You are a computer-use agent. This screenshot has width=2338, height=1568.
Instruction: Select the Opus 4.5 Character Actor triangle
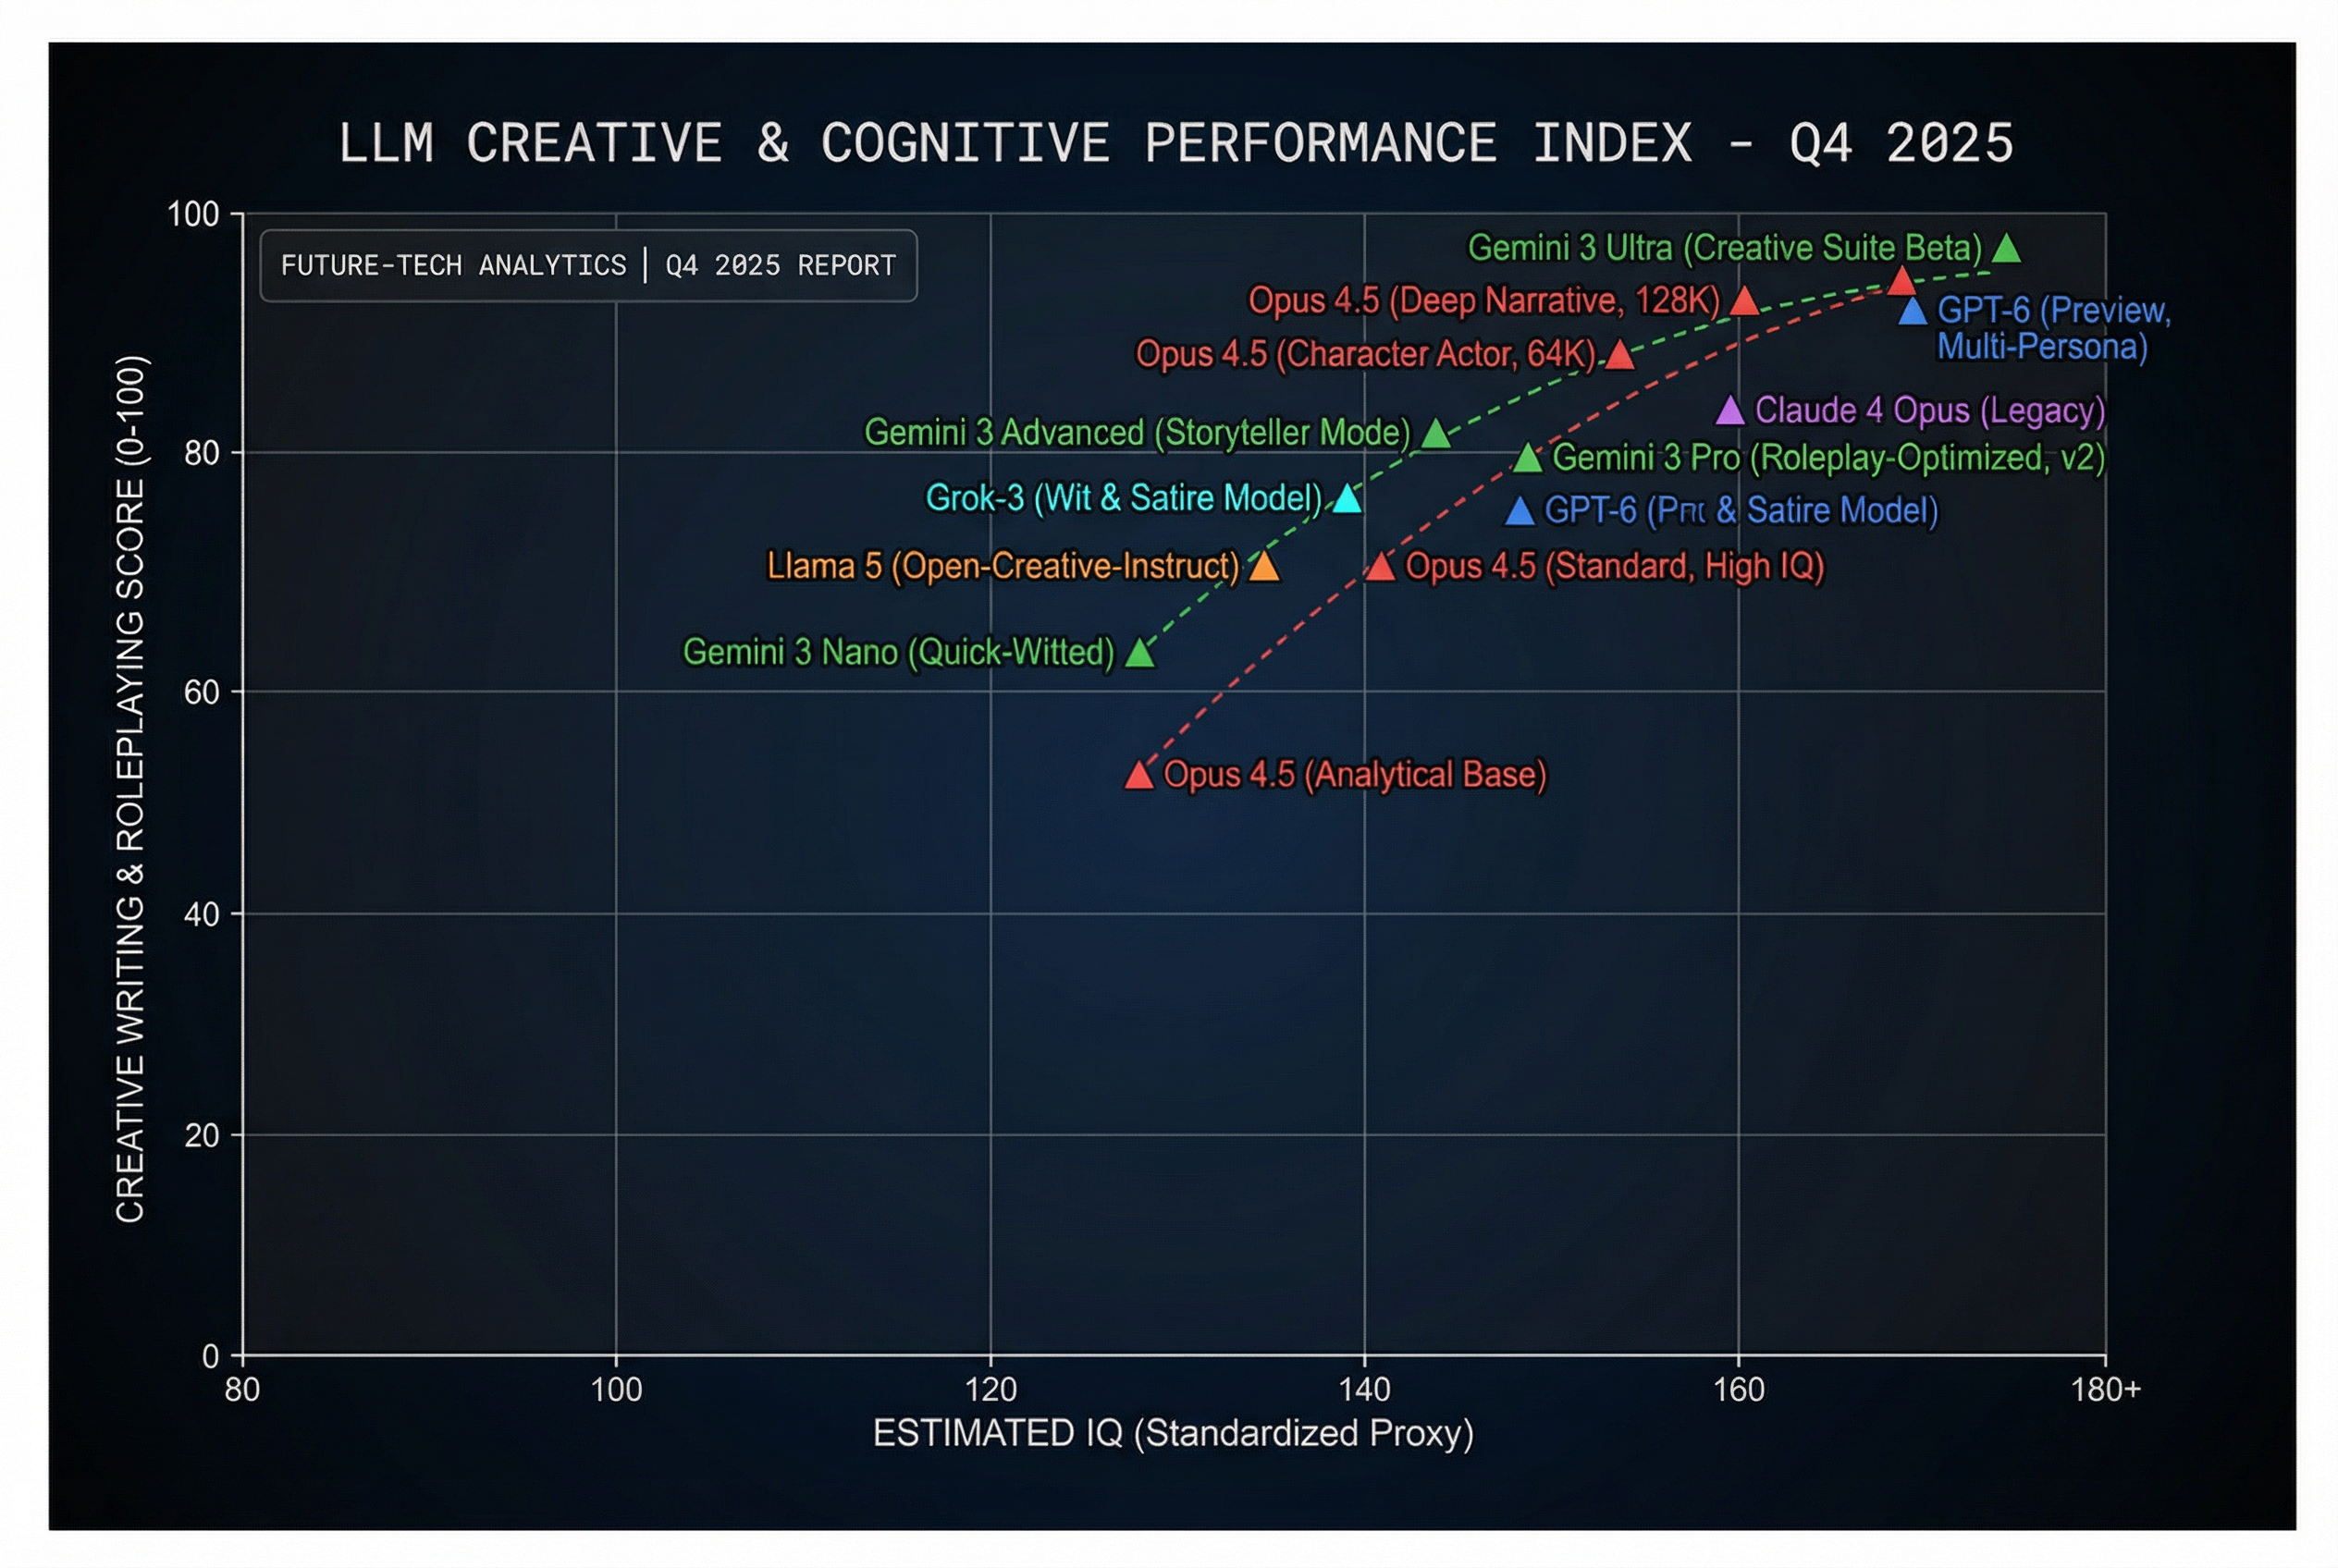[x=1618, y=355]
